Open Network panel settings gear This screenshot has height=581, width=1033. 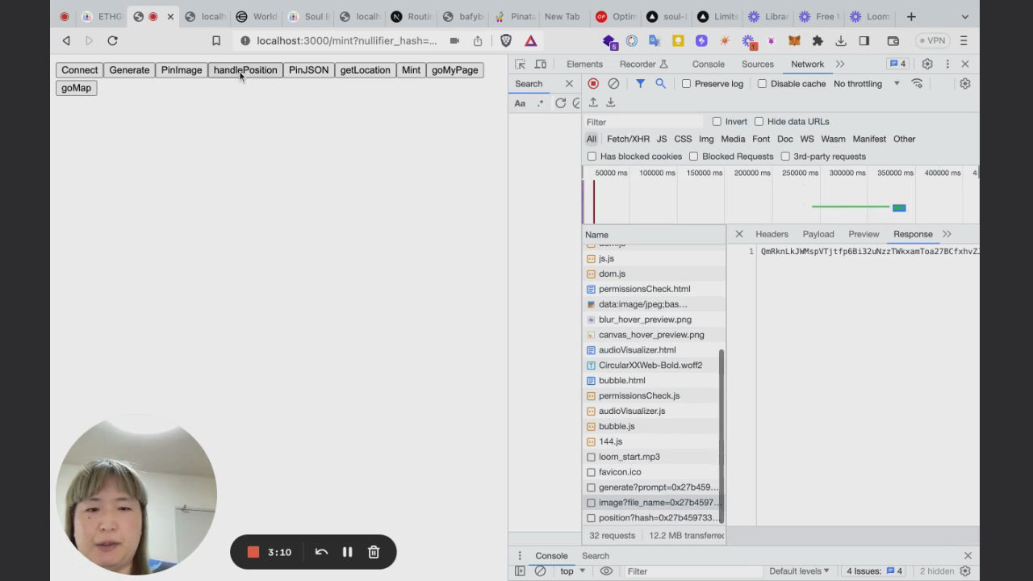pyautogui.click(x=964, y=83)
